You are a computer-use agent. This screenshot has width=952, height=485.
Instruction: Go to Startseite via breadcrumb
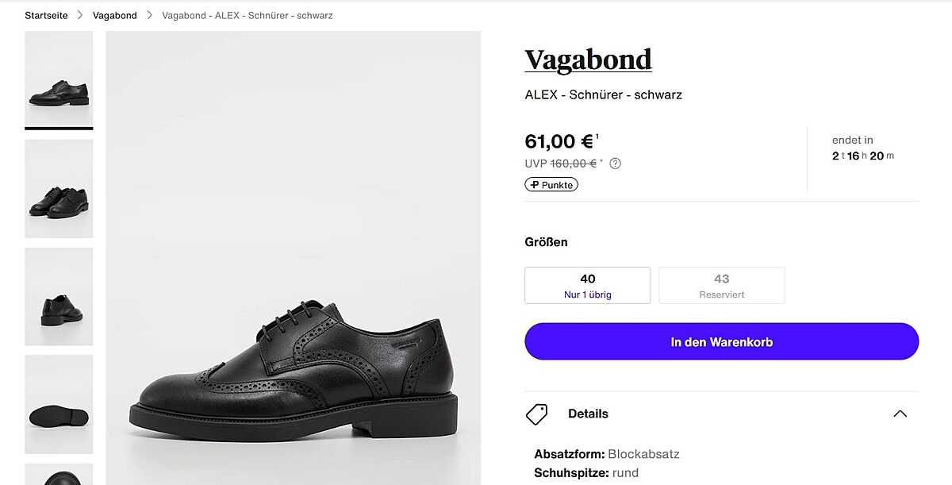click(46, 16)
